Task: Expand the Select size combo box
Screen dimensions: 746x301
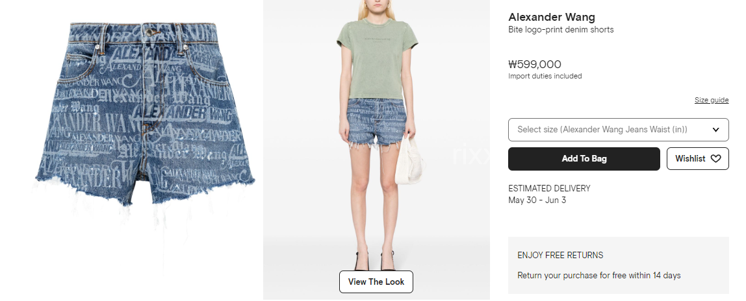Action: coord(619,130)
